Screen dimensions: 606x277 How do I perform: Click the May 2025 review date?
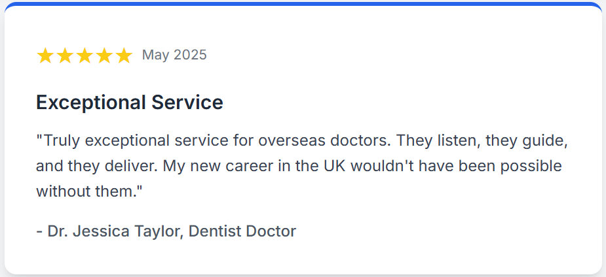click(x=174, y=55)
